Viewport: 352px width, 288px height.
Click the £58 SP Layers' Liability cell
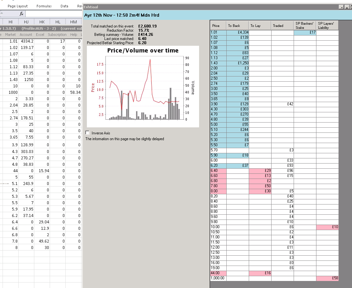pos(327,278)
